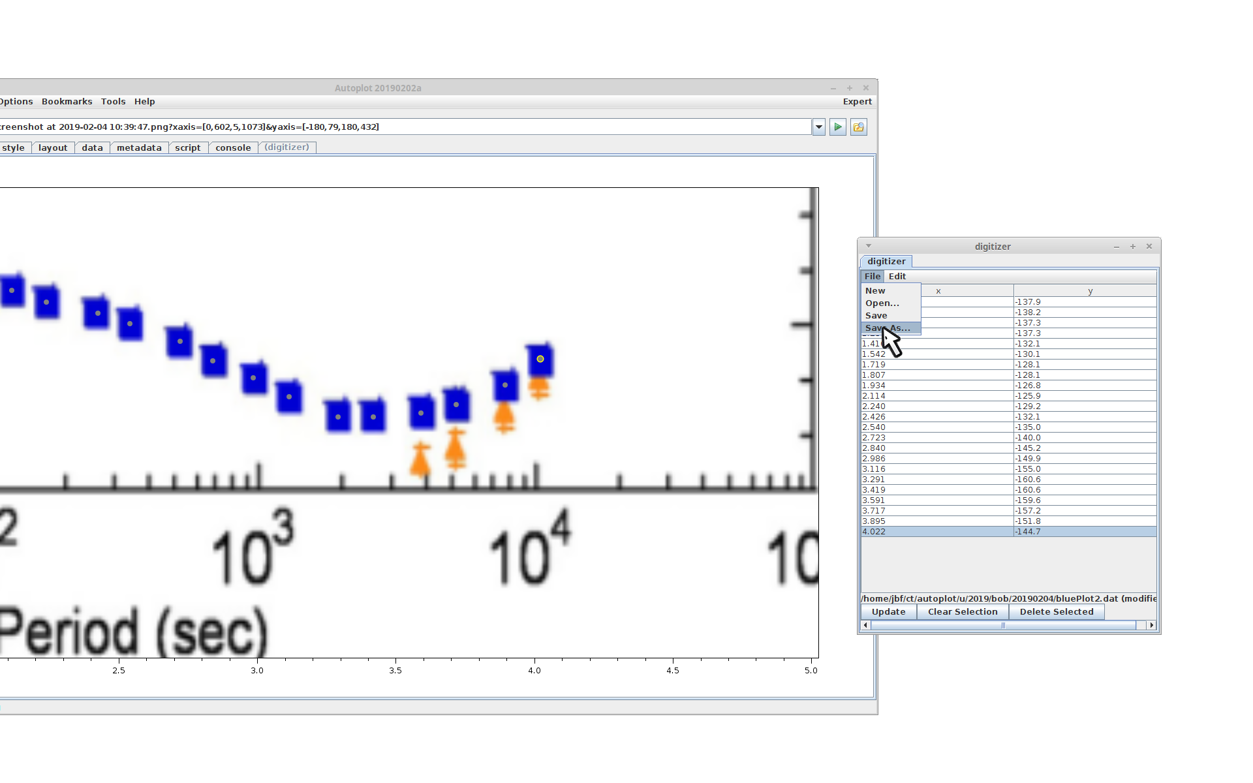Open the Edit menu in digitizer

[x=897, y=277]
